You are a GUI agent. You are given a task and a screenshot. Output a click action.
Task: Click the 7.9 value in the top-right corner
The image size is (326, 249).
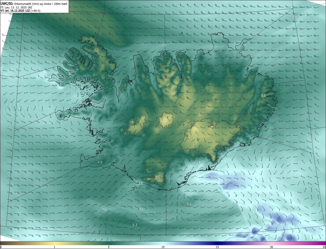point(295,17)
